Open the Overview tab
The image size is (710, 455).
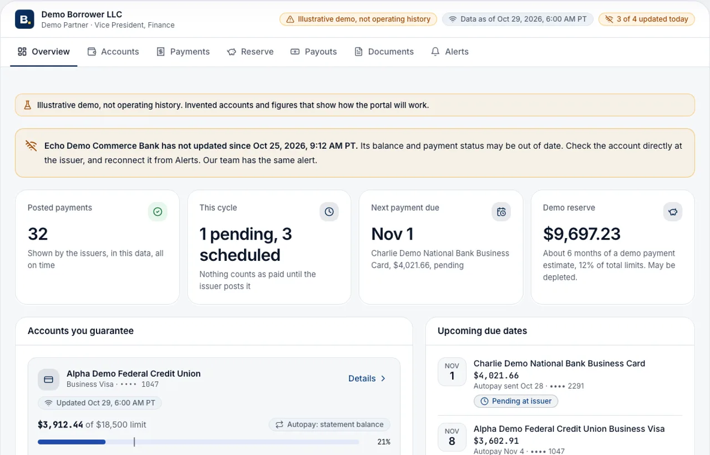(x=44, y=52)
